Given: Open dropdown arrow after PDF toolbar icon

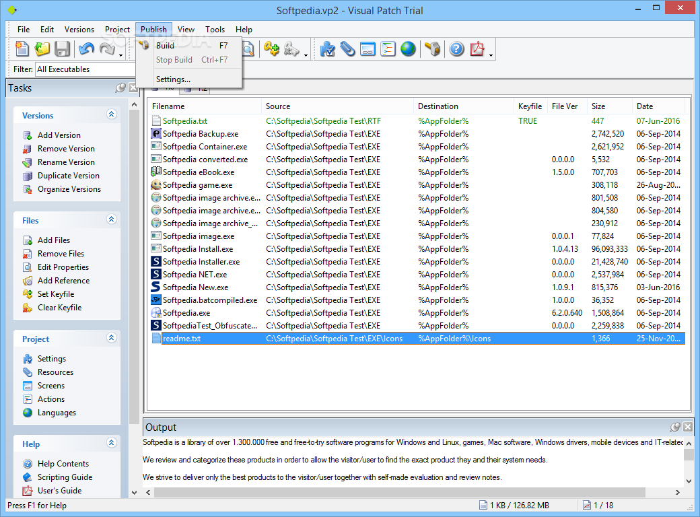Looking at the screenshot, I should (x=491, y=55).
